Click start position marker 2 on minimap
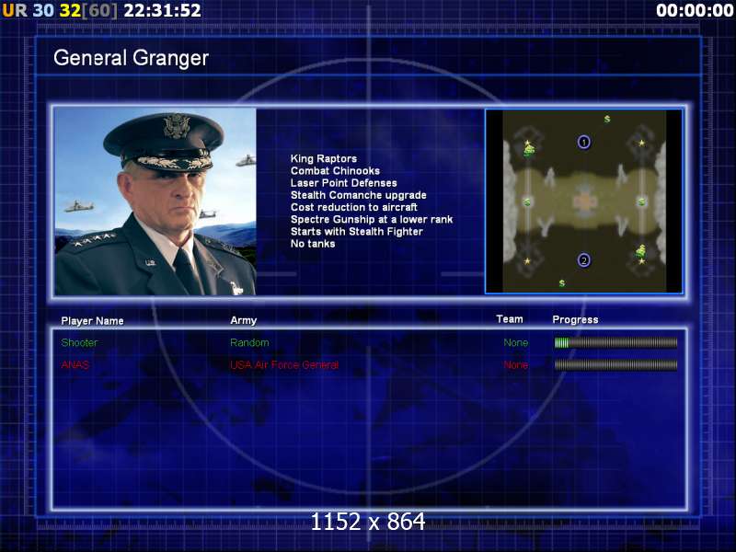 pos(583,260)
